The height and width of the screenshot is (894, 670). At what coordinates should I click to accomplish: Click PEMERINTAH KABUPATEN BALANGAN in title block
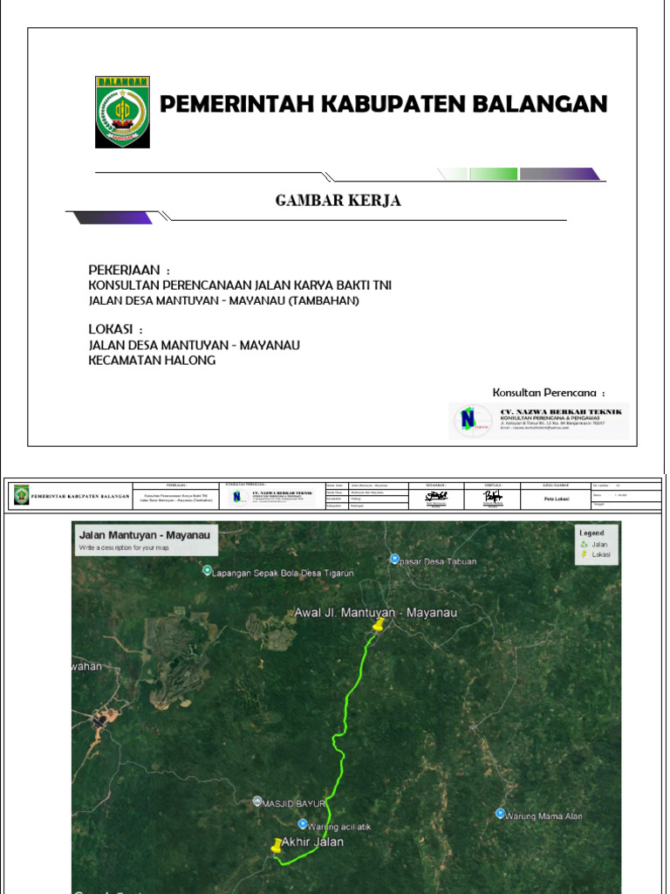(79, 497)
